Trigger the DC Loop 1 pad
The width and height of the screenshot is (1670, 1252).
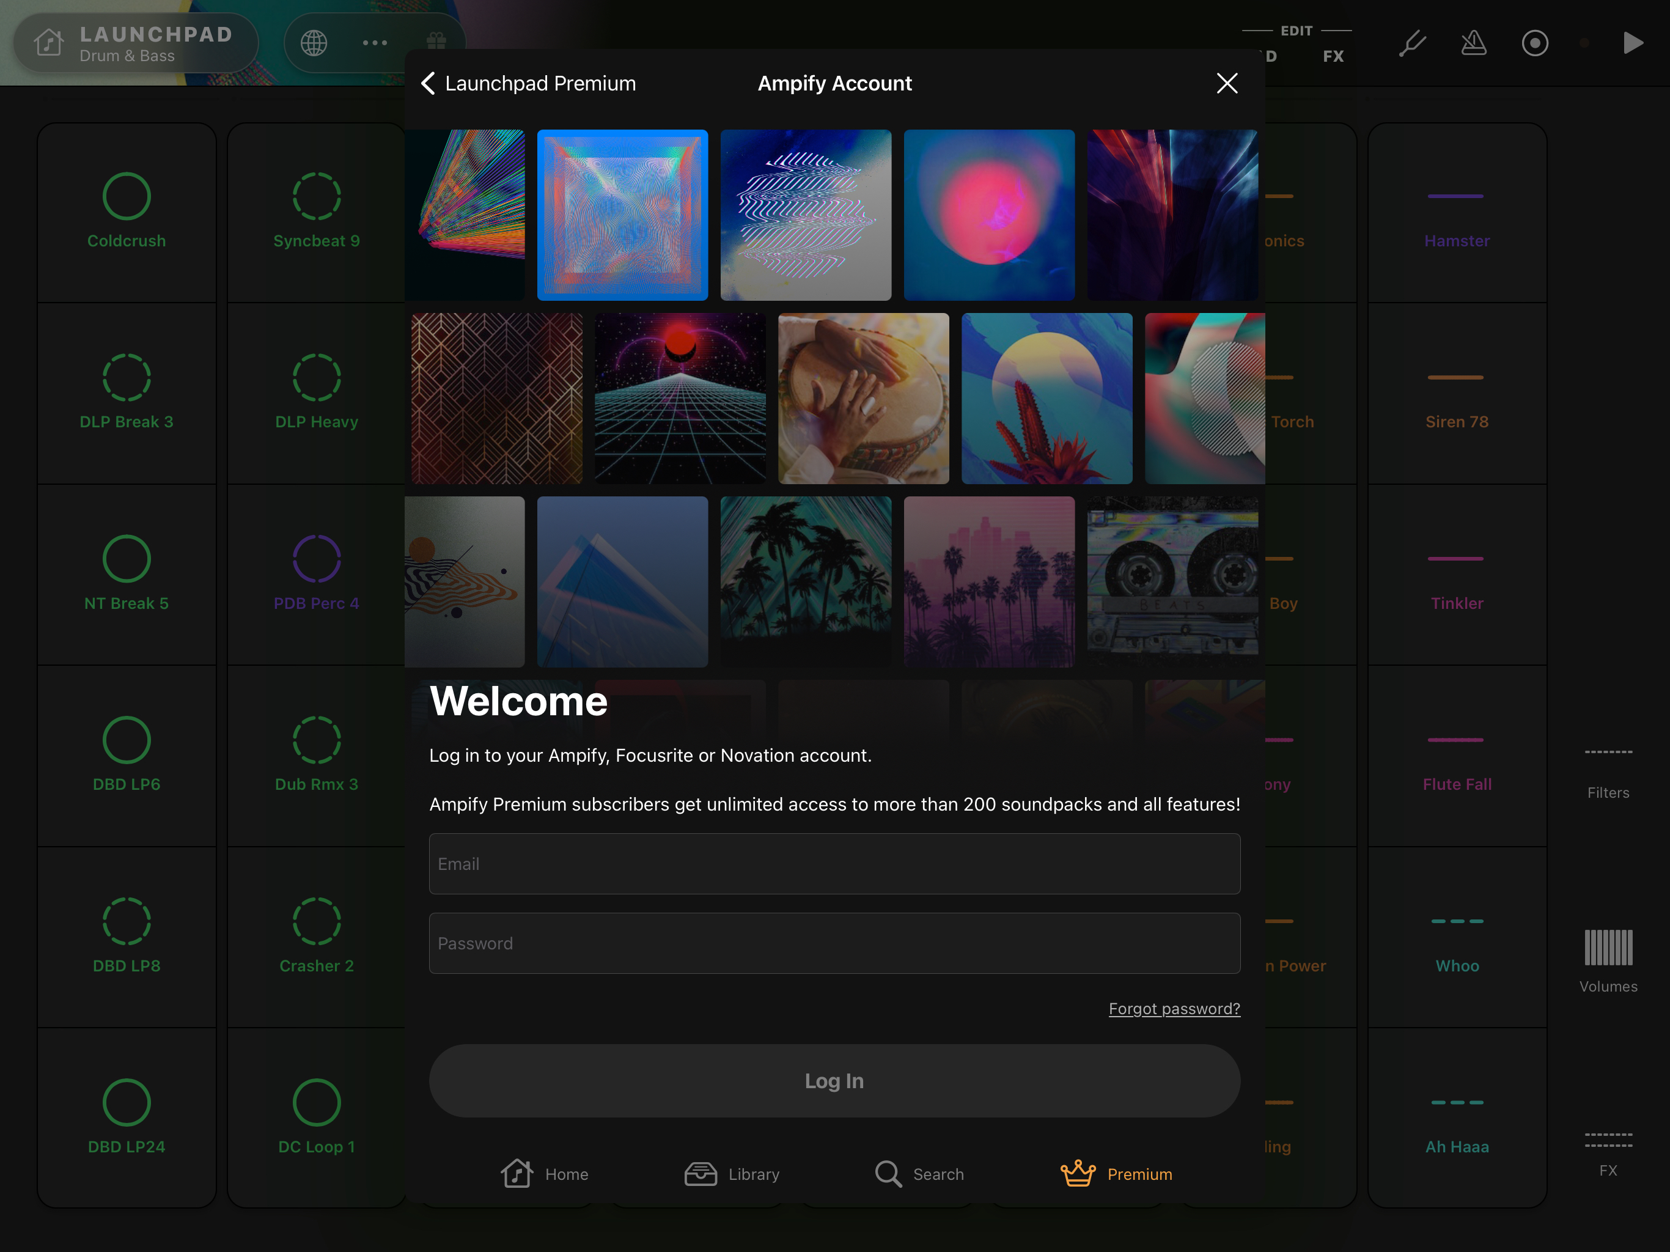point(316,1118)
